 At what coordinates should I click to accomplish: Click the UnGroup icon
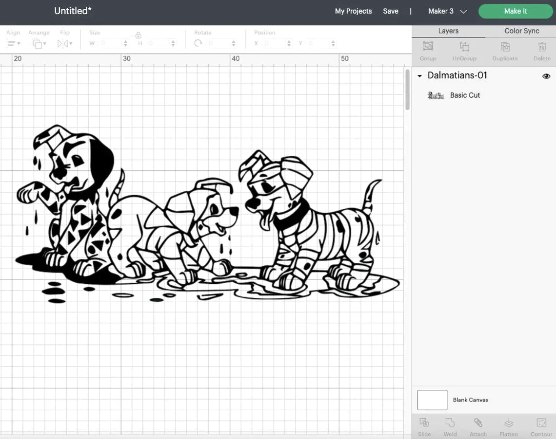464,47
